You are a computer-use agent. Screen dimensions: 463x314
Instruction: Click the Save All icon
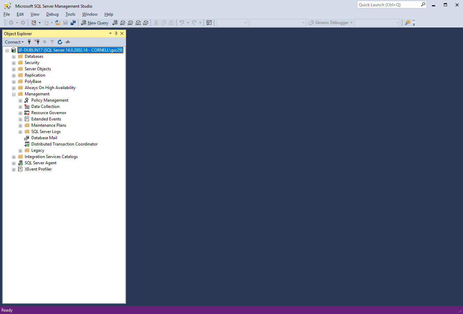click(x=73, y=23)
